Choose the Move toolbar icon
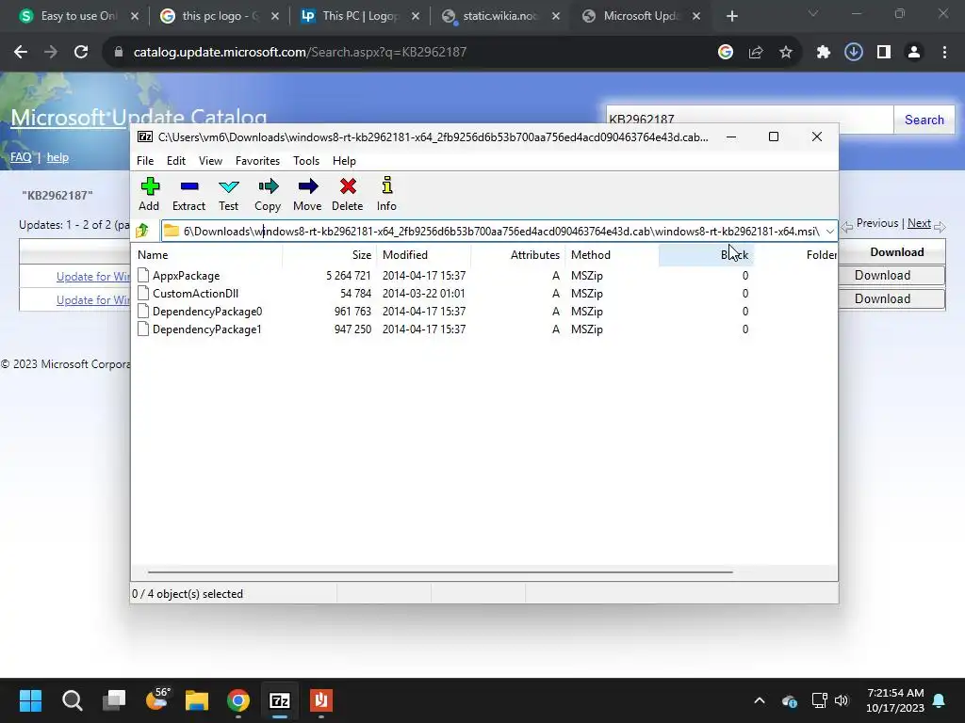965x723 pixels. pos(307,186)
